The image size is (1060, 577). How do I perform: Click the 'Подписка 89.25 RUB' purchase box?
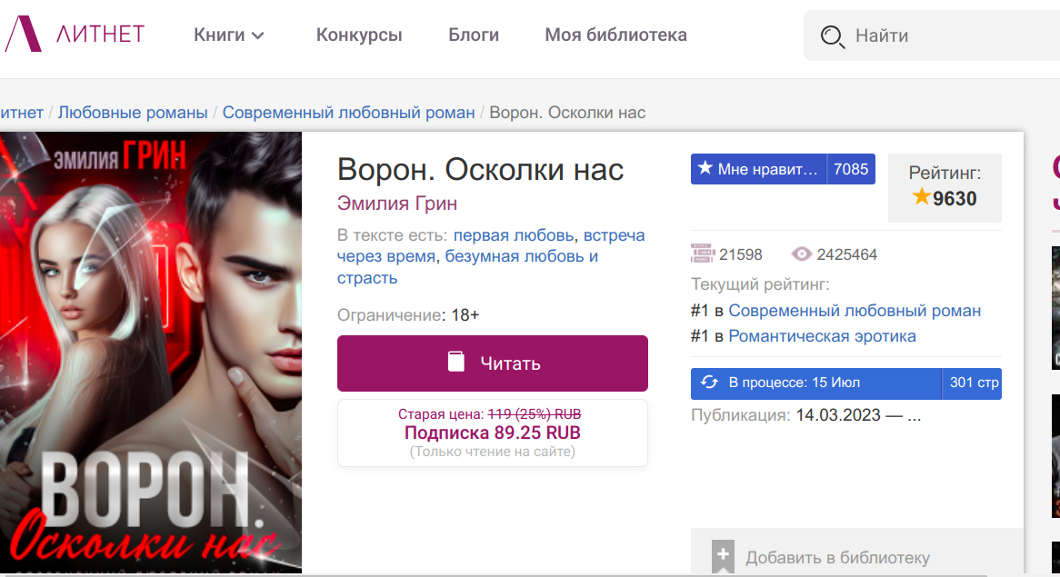(492, 433)
